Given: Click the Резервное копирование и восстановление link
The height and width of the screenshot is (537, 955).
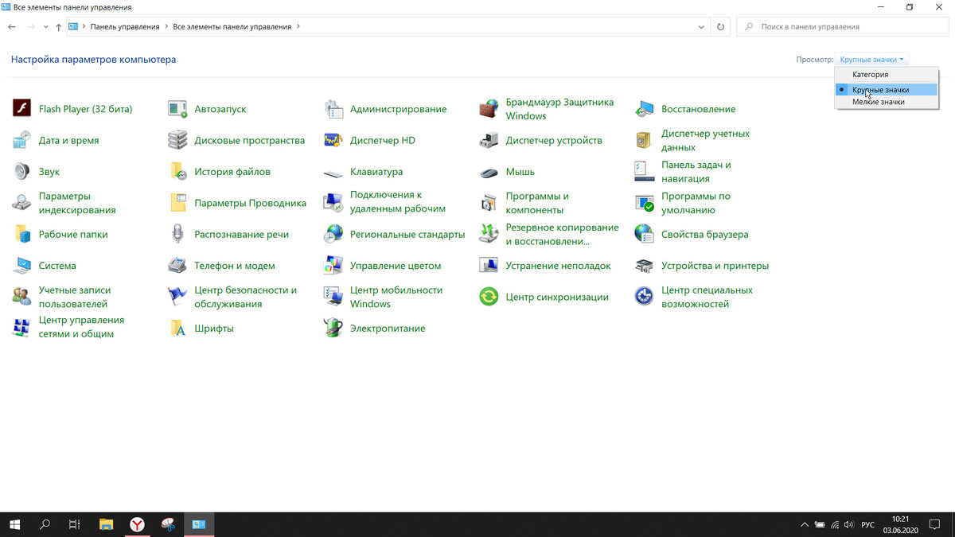Looking at the screenshot, I should (x=562, y=234).
